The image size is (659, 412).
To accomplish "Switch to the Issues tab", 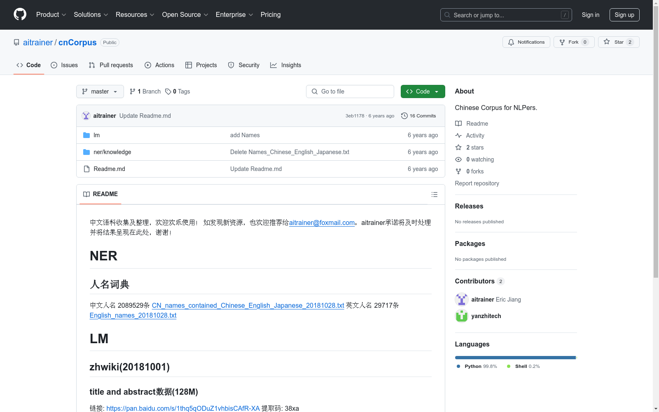I will point(64,65).
